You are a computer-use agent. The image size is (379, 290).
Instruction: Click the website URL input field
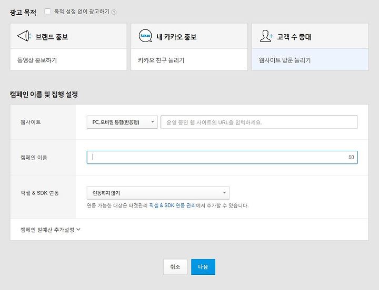point(259,122)
